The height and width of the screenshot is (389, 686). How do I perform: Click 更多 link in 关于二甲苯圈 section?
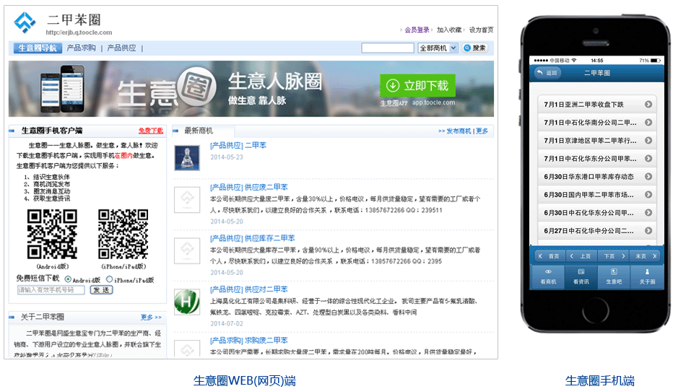(x=151, y=318)
